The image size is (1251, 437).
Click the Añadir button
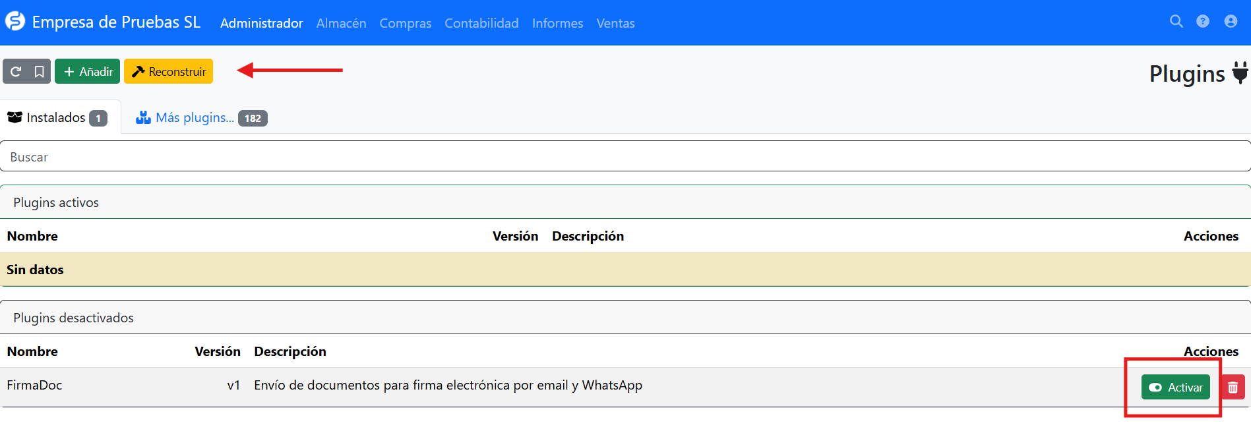88,71
